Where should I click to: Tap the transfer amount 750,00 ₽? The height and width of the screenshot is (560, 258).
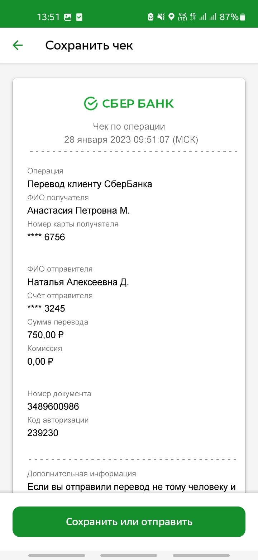tap(46, 335)
